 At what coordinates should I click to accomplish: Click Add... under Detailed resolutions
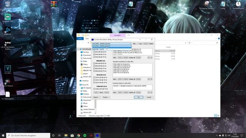click(x=115, y=58)
